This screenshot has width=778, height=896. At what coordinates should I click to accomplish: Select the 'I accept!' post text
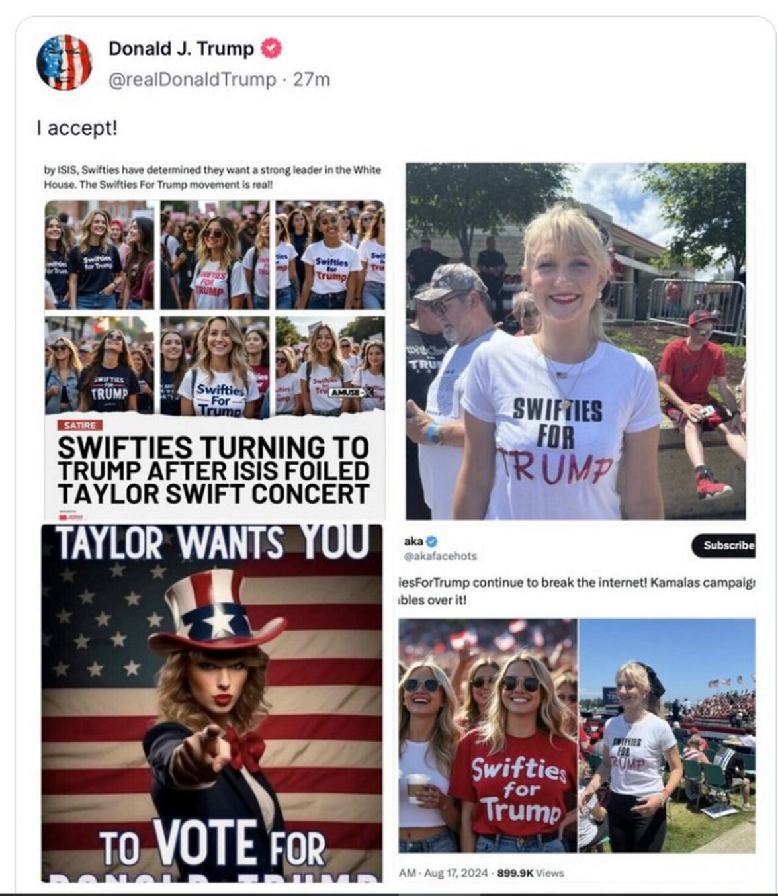[77, 128]
